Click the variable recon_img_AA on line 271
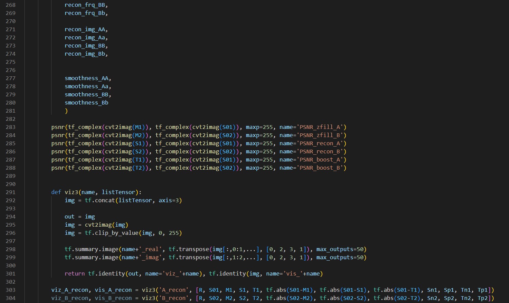509x303 pixels. tap(85, 29)
